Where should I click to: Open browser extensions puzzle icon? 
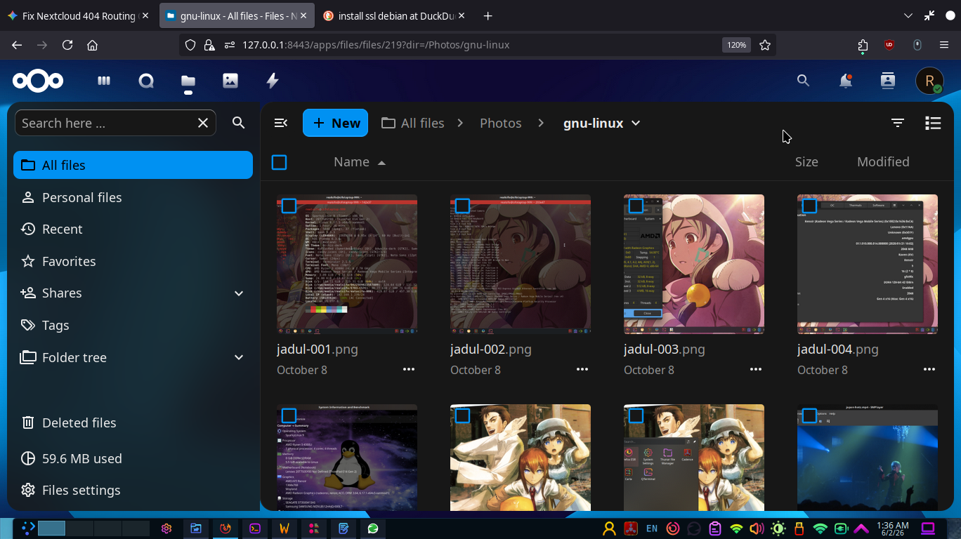863,45
